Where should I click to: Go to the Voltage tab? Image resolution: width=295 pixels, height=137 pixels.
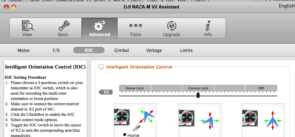pyautogui.click(x=154, y=50)
